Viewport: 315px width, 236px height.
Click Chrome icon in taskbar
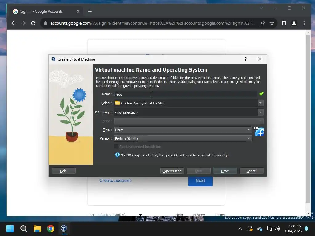click(51, 229)
